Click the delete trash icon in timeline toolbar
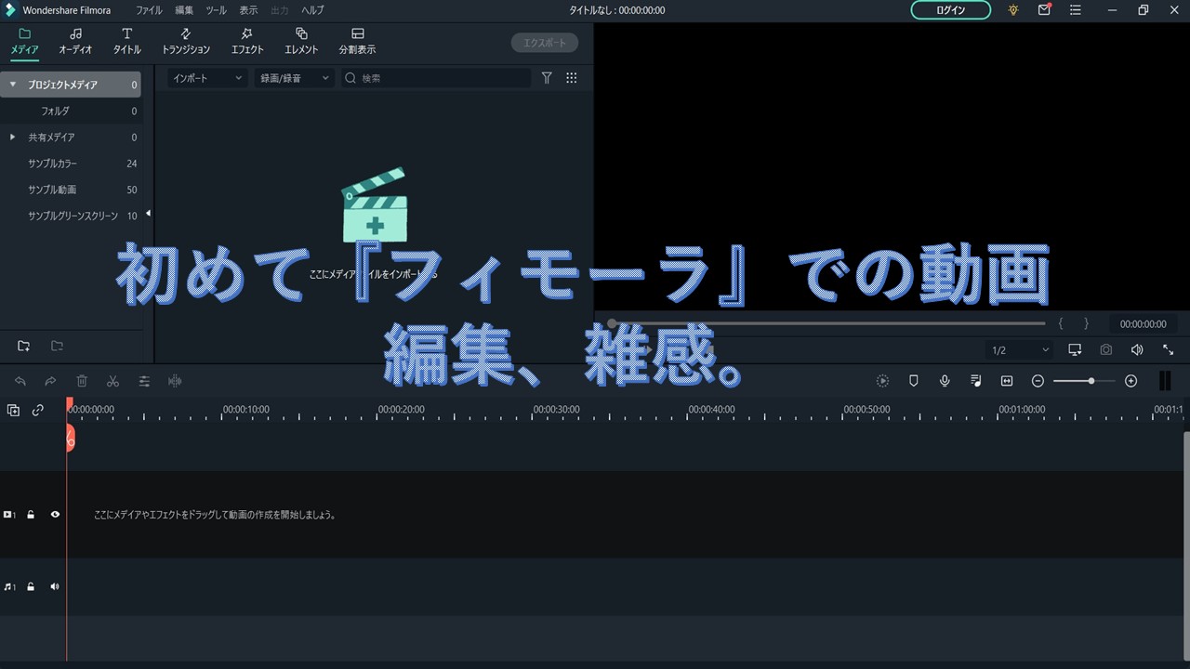1190x669 pixels. coord(82,381)
